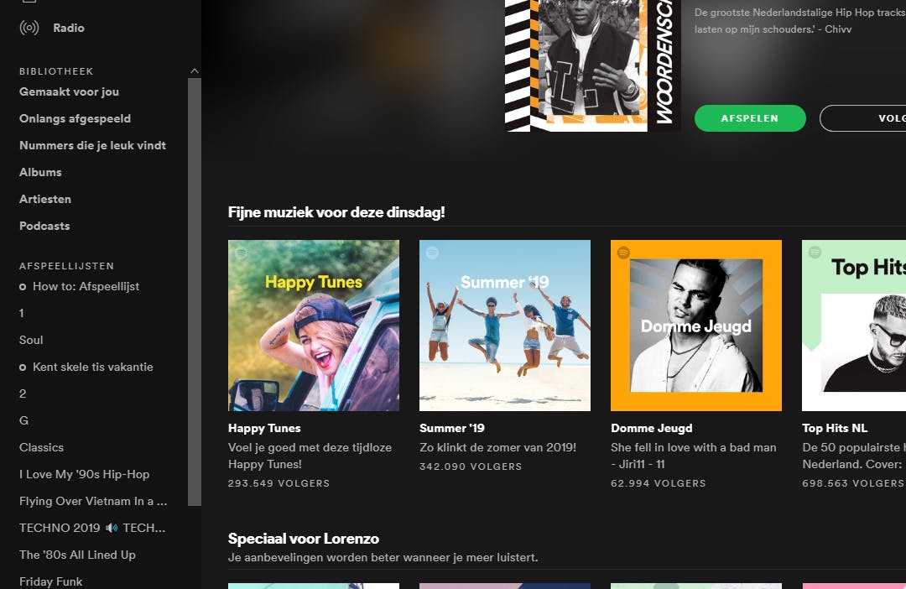The width and height of the screenshot is (906, 589).
Task: Open the Friday Funk playlist
Action: click(51, 581)
